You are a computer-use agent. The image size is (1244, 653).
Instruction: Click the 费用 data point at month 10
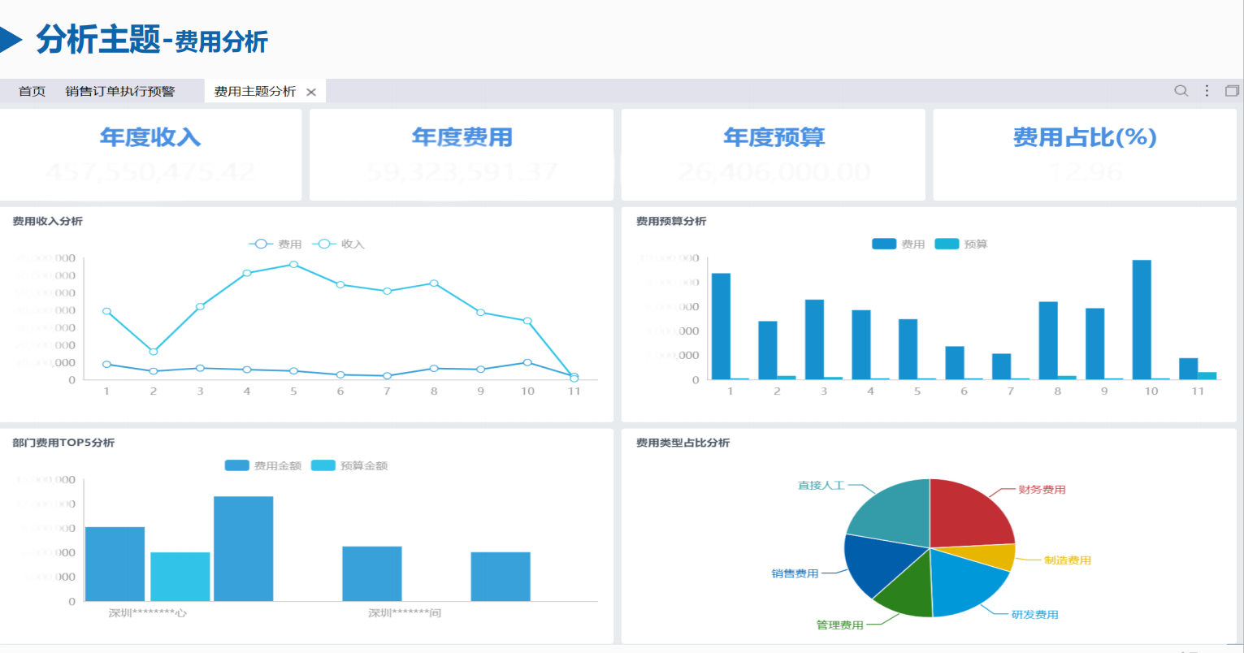527,362
